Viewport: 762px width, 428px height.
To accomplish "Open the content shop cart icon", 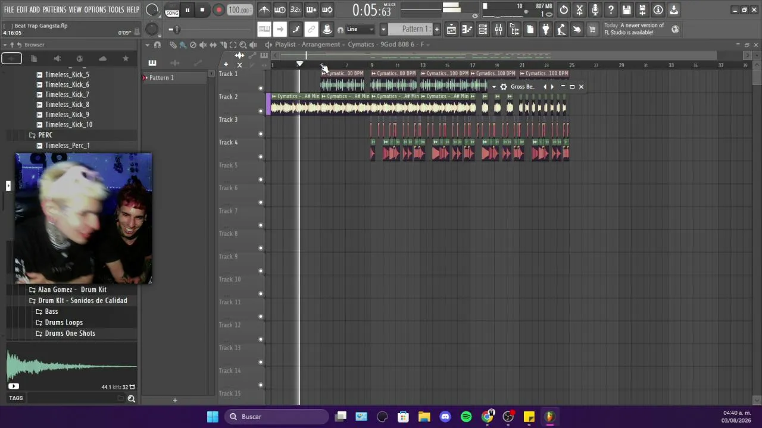I will click(x=592, y=30).
